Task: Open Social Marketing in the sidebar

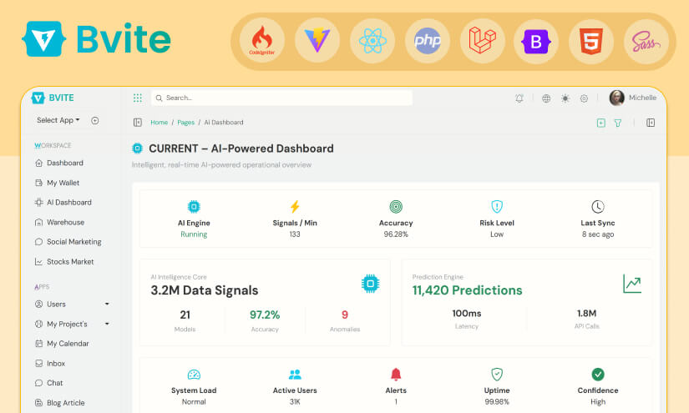Action: [x=68, y=242]
